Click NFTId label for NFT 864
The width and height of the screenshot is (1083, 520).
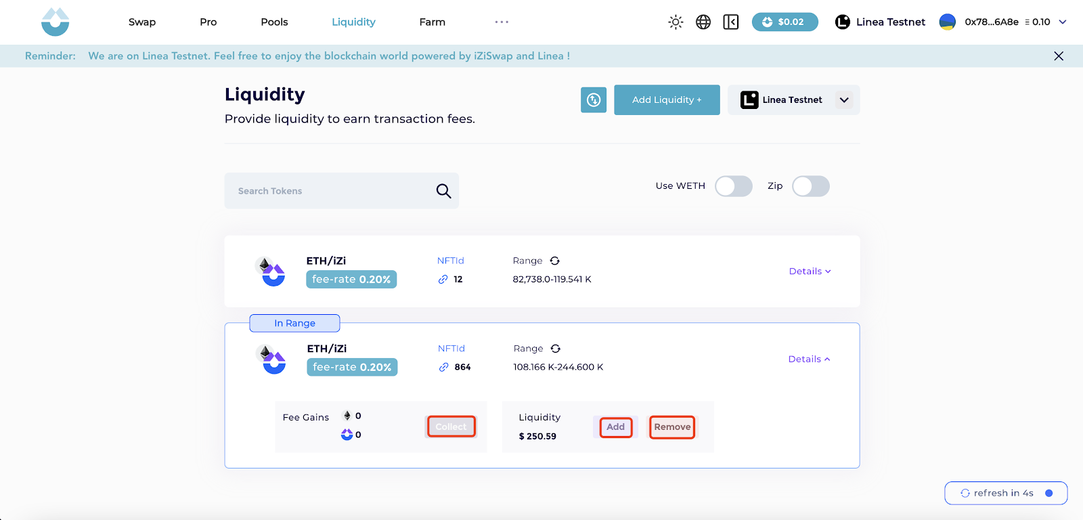pyautogui.click(x=451, y=349)
